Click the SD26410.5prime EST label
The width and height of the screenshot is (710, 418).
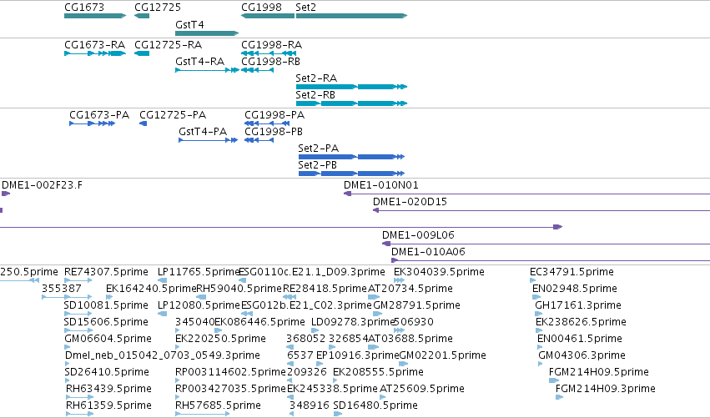pos(107,372)
